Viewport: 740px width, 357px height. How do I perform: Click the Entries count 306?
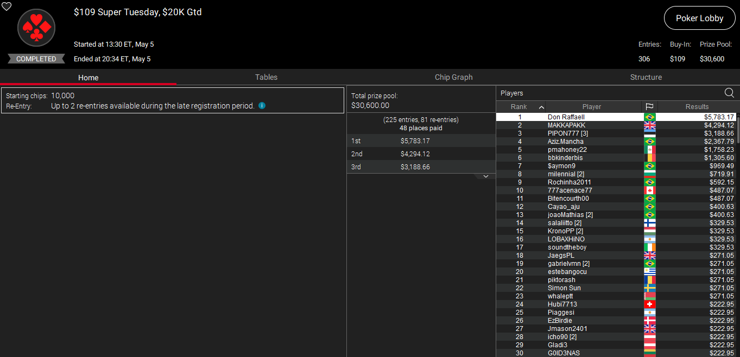644,59
